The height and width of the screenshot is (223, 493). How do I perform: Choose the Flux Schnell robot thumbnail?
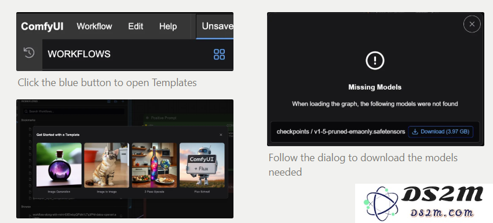[x=202, y=165]
